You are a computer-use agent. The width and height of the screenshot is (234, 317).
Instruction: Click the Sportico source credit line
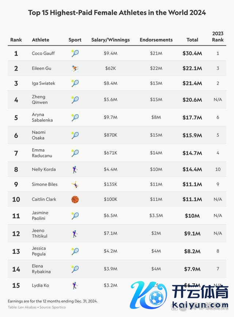(x=37, y=307)
